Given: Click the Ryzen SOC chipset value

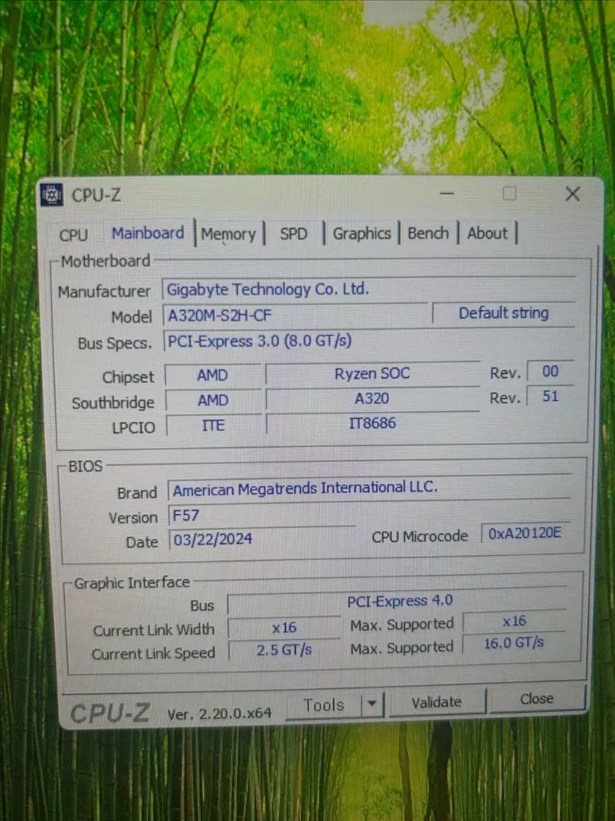Looking at the screenshot, I should coord(372,373).
